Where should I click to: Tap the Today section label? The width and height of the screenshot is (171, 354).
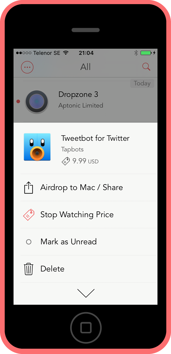(x=142, y=83)
